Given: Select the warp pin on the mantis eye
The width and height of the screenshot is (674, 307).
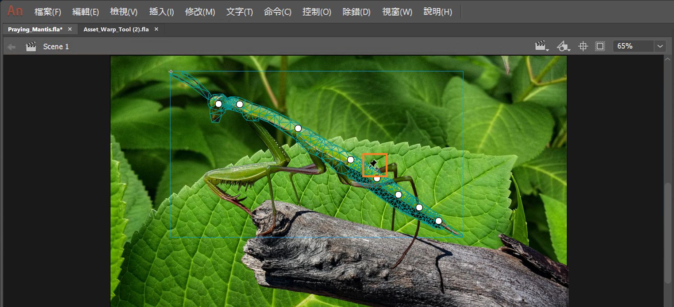Looking at the screenshot, I should pos(218,104).
